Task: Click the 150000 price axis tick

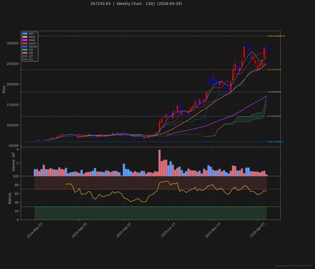Action: coord(13,105)
